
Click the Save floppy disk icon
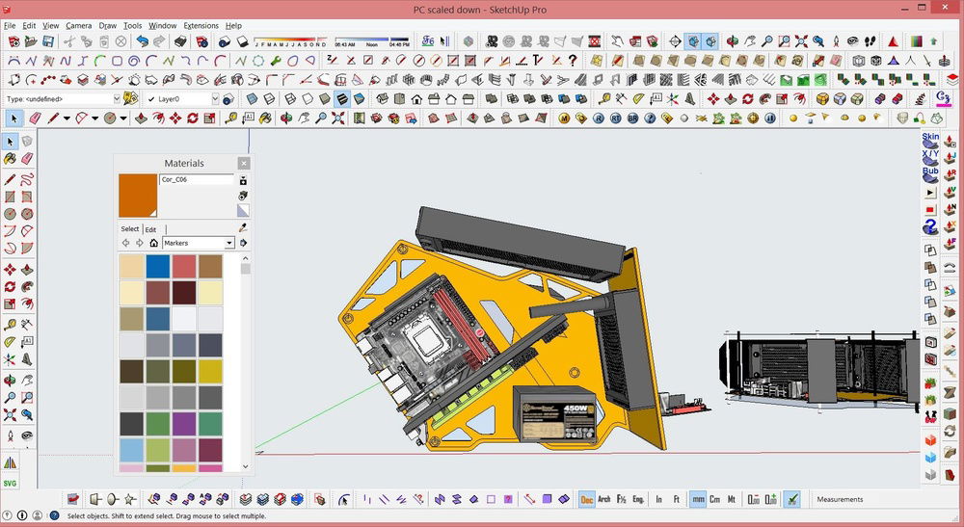click(46, 41)
